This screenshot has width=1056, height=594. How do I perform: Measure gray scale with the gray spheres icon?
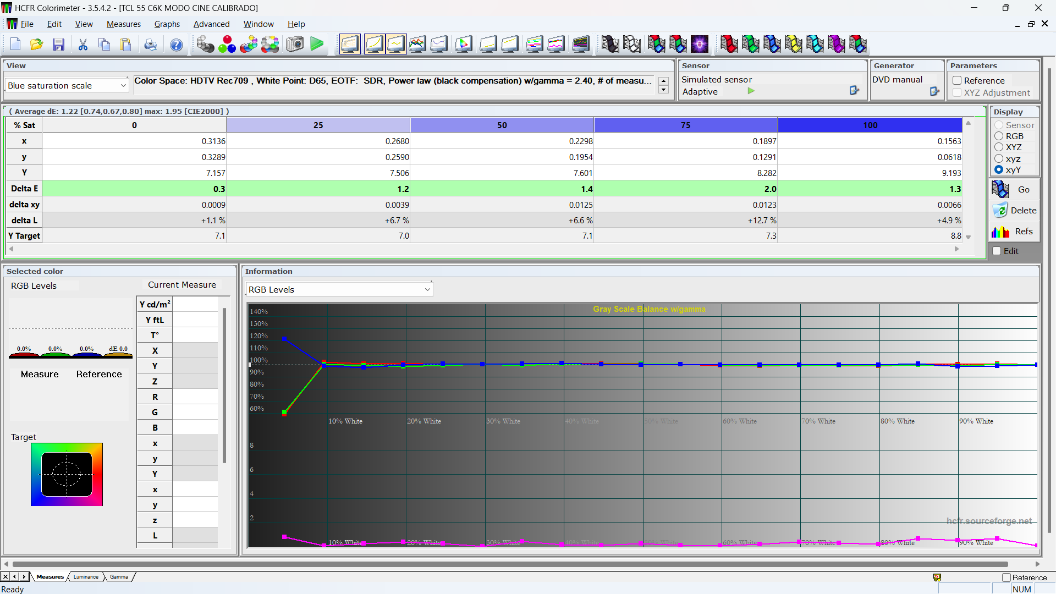click(205, 44)
